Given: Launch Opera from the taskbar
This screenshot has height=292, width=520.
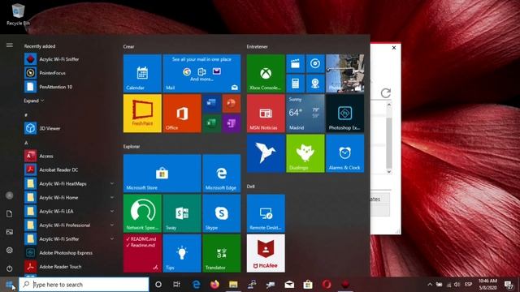Looking at the screenshot, I should (327, 285).
